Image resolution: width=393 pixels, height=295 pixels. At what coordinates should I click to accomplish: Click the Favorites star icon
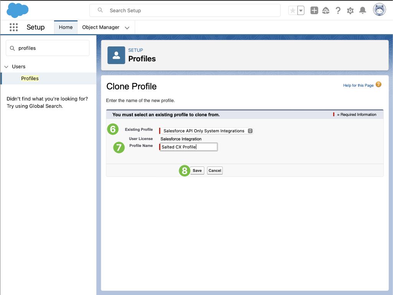click(x=293, y=11)
